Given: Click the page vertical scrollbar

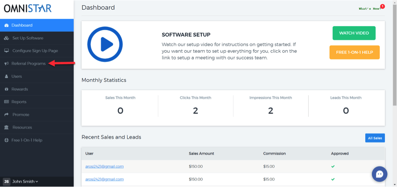Looking at the screenshot, I should (395, 93).
